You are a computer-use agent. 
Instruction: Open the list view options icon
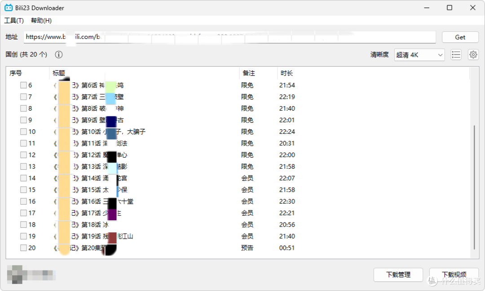[x=456, y=55]
